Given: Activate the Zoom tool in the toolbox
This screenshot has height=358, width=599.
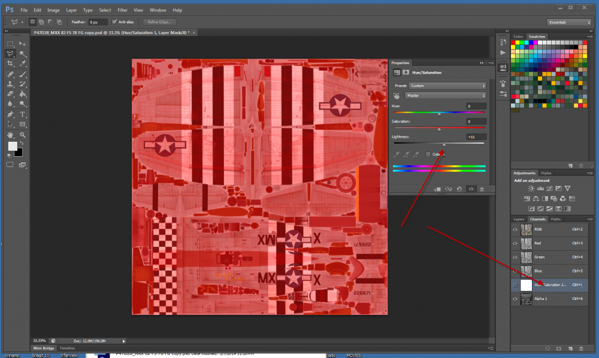Looking at the screenshot, I should point(23,135).
